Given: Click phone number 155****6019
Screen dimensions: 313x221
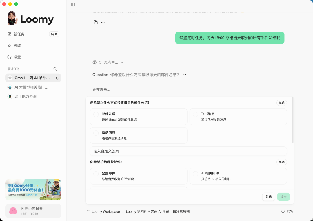Looking at the screenshot, I should pos(29,214).
